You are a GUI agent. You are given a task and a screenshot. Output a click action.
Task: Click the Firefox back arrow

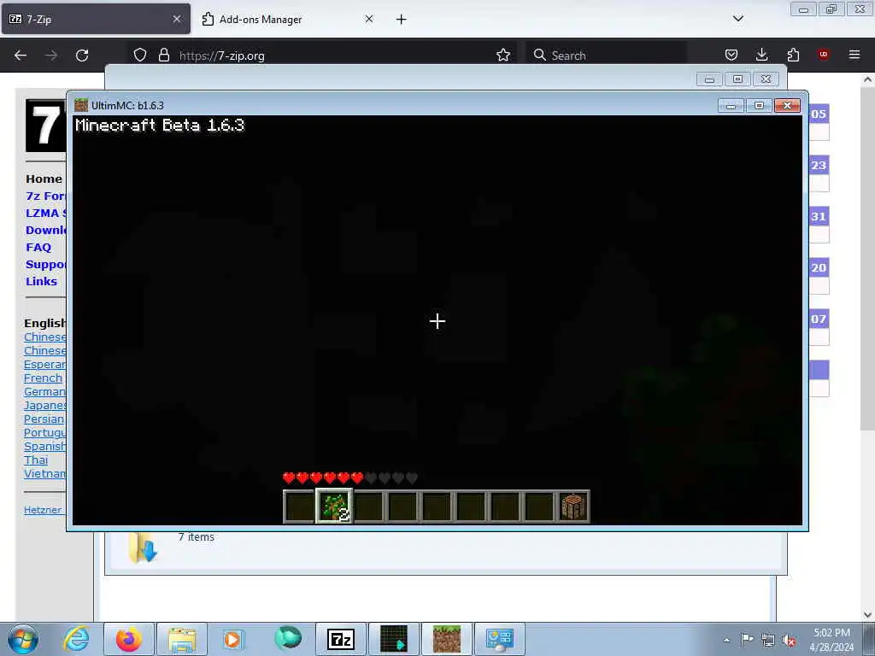tap(21, 56)
